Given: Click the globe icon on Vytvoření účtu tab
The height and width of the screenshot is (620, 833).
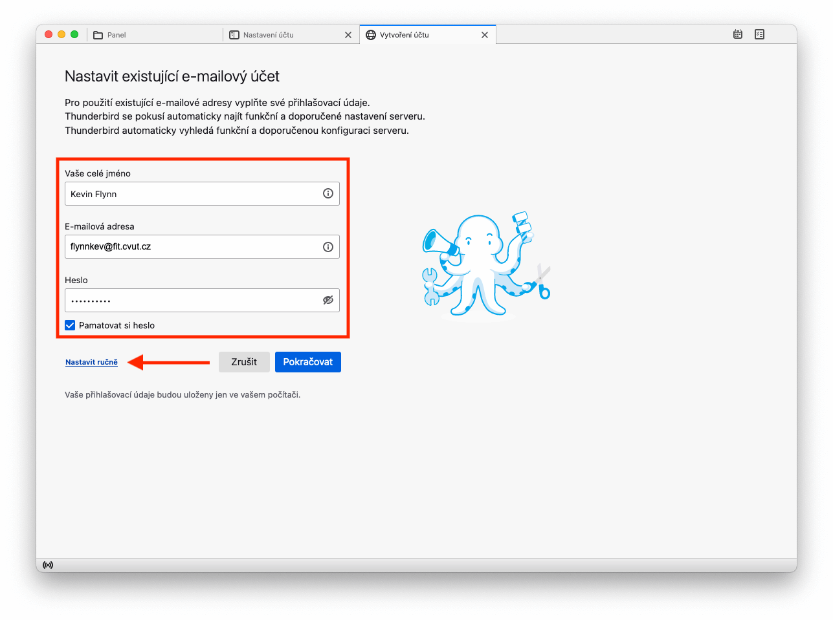Looking at the screenshot, I should (x=371, y=35).
